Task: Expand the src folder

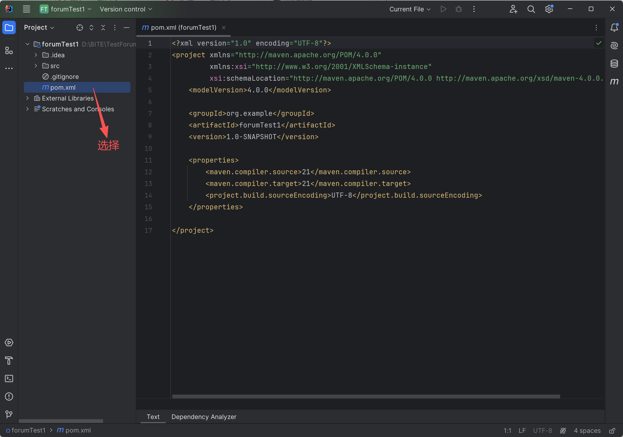Action: pyautogui.click(x=36, y=66)
